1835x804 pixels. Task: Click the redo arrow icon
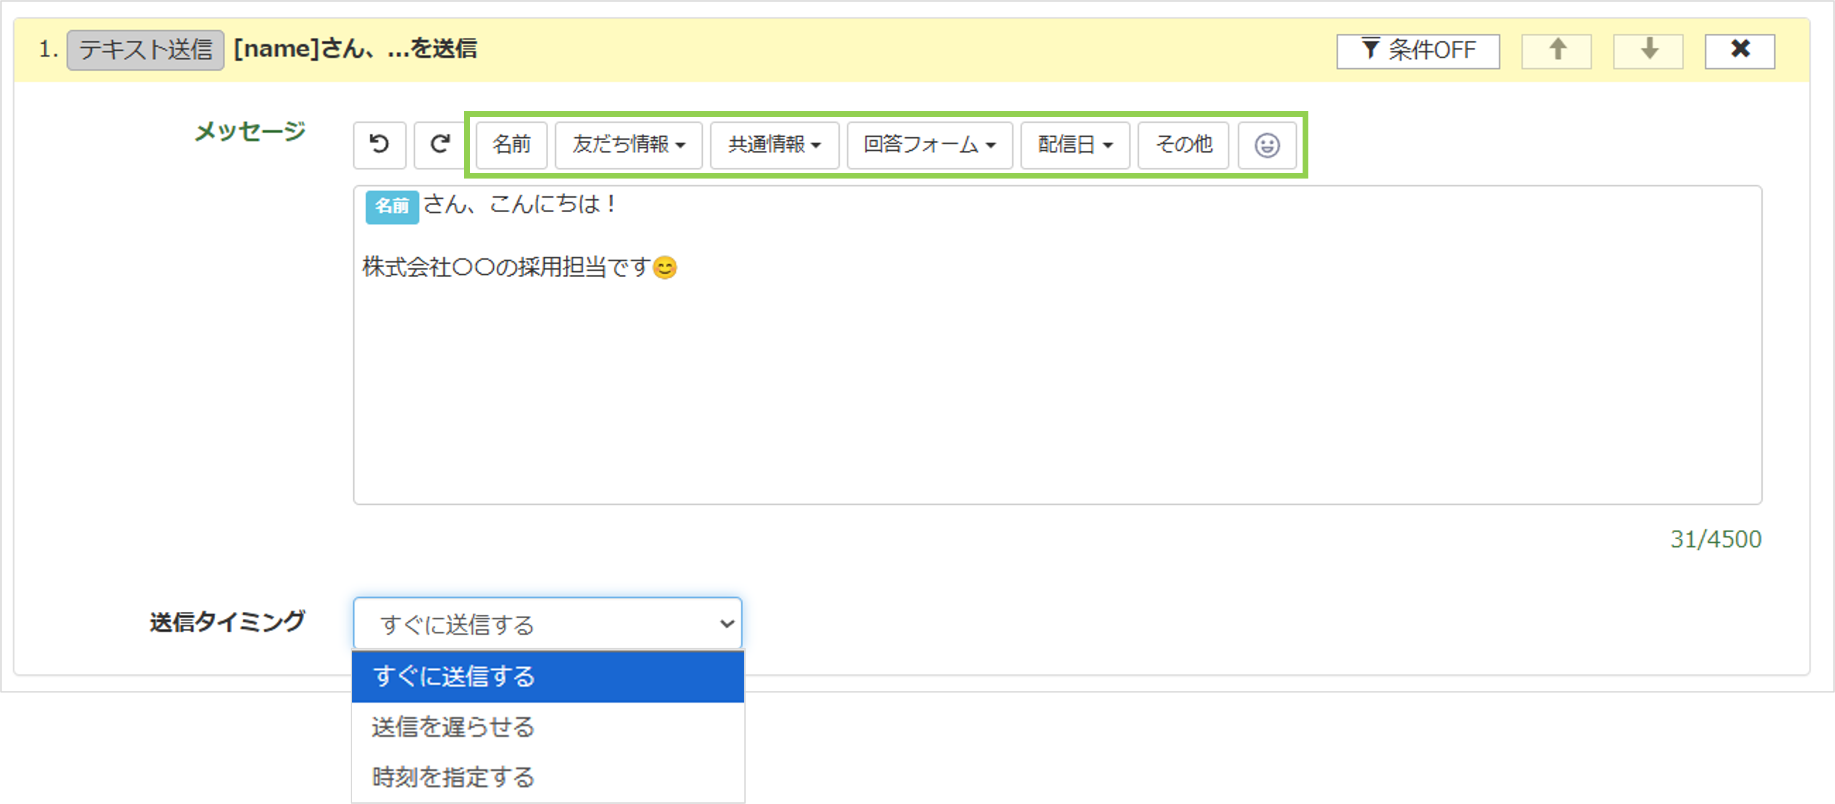tap(440, 144)
